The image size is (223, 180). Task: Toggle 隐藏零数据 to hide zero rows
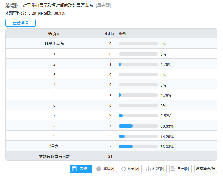(205, 169)
